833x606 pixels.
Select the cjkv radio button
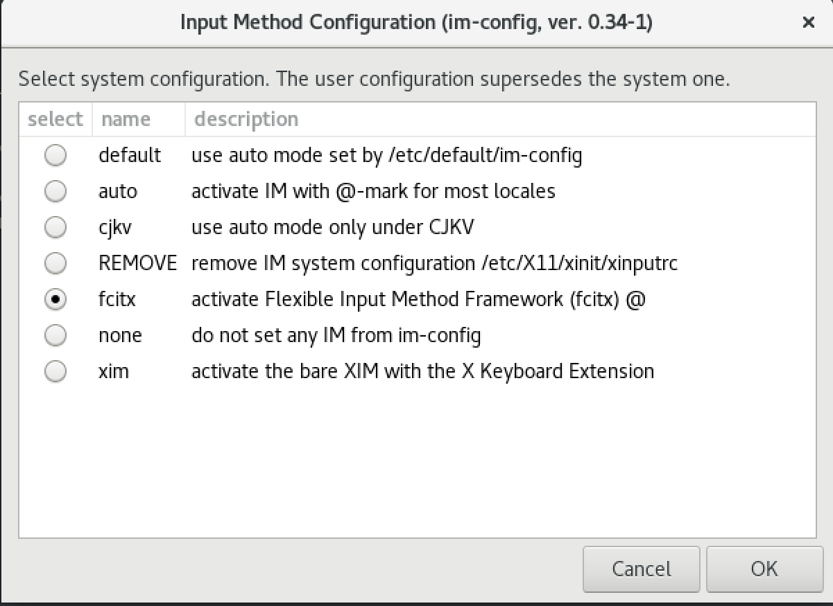tap(55, 227)
